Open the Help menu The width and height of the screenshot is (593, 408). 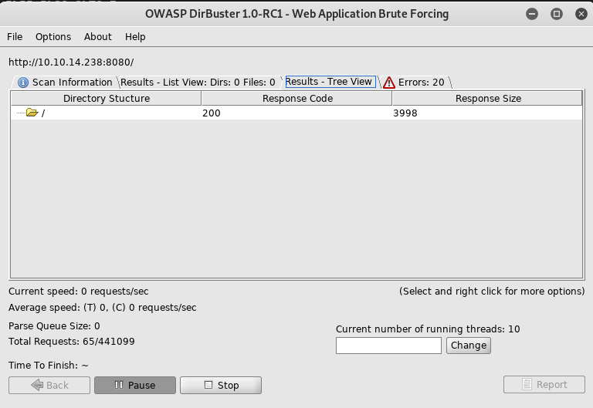(135, 36)
